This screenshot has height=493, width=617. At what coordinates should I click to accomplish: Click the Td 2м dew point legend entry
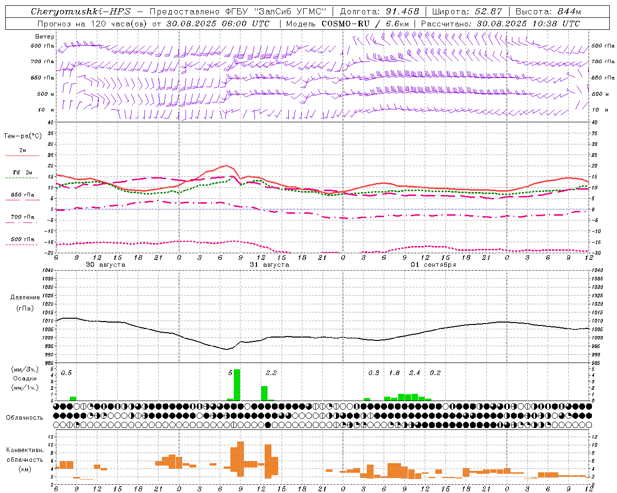tap(23, 172)
